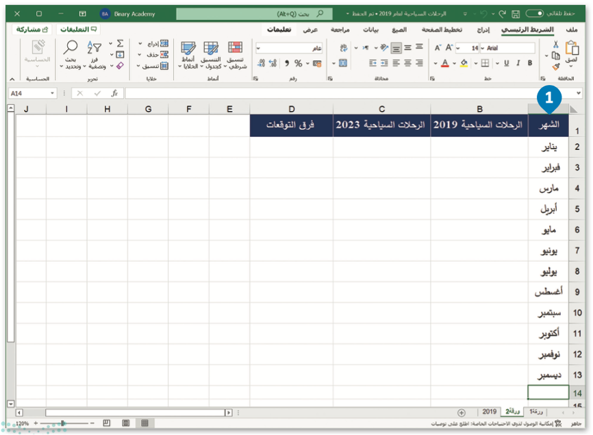Open the Formulas tab (الصيغ)

click(399, 29)
